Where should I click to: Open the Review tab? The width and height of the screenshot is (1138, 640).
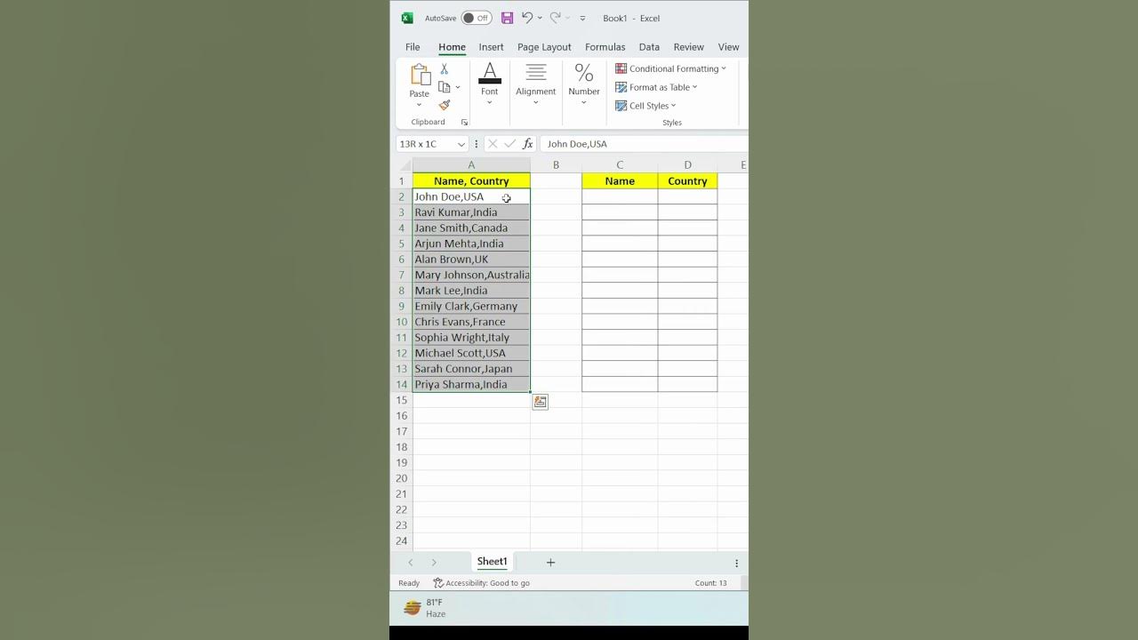(x=688, y=47)
